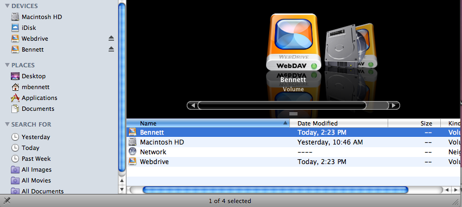Screen dimensions: 462x207
Task: Open Documents label from the sidebar
Action: point(38,109)
